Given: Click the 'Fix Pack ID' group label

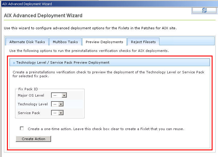Looking at the screenshot, I should pyautogui.click(x=28, y=89).
